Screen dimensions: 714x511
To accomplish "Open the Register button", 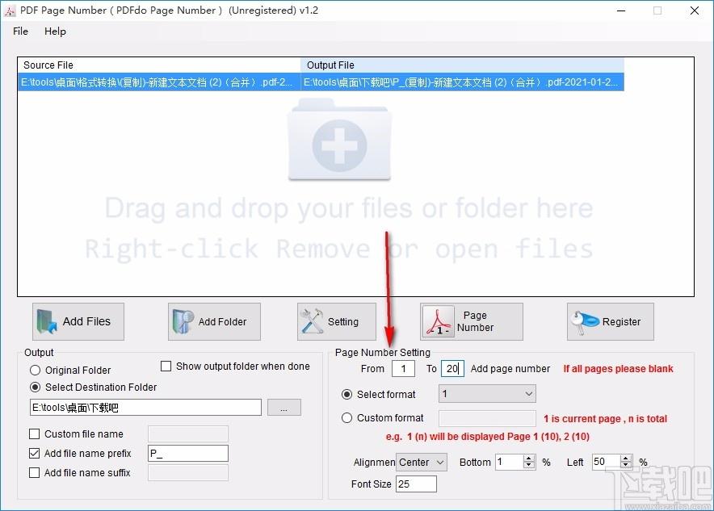I will click(610, 322).
